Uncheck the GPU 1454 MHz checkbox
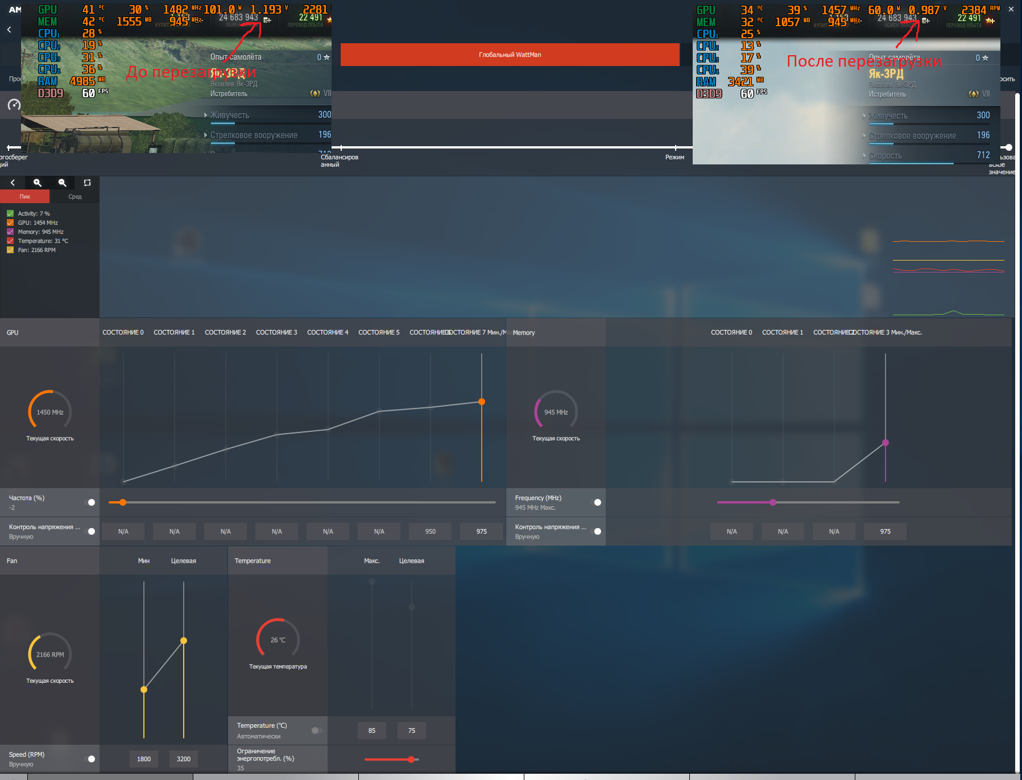This screenshot has height=780, width=1022. click(10, 222)
